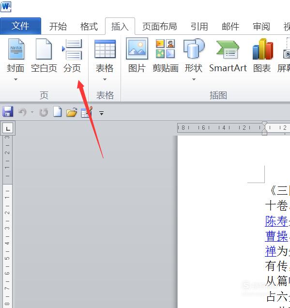Open the 页面布局 ribbon tab
This screenshot has height=308, width=290.
click(x=159, y=26)
